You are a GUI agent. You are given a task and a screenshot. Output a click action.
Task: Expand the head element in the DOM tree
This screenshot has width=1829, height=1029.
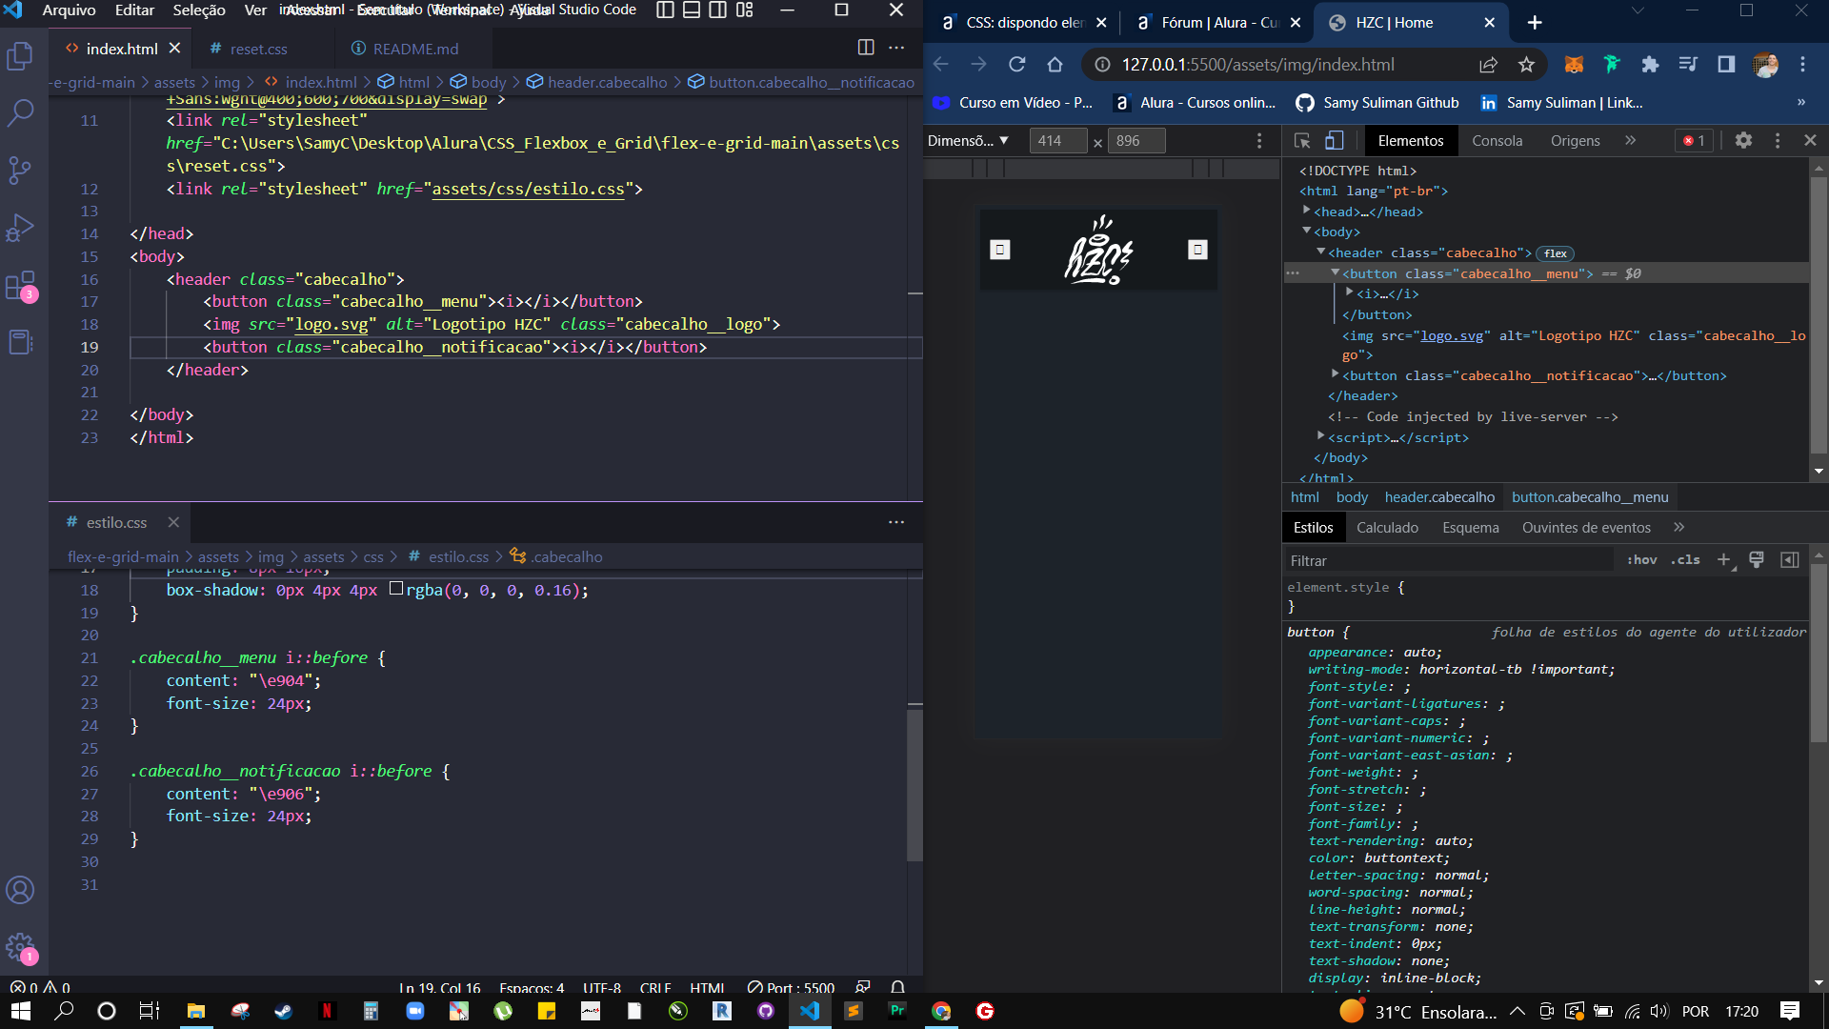pos(1307,211)
